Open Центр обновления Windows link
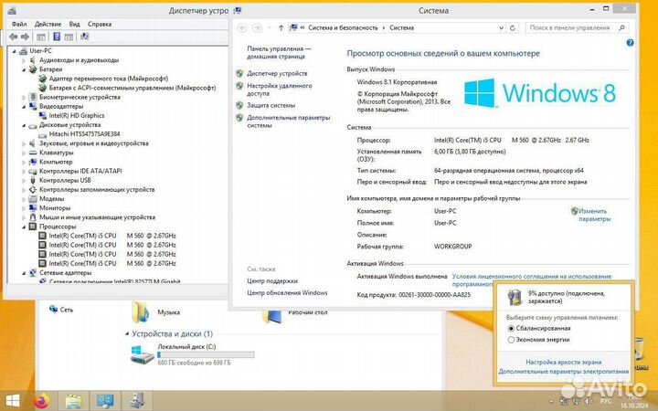Viewport: 658px width, 411px height. (287, 293)
